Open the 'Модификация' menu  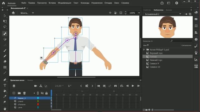click(x=65, y=3)
